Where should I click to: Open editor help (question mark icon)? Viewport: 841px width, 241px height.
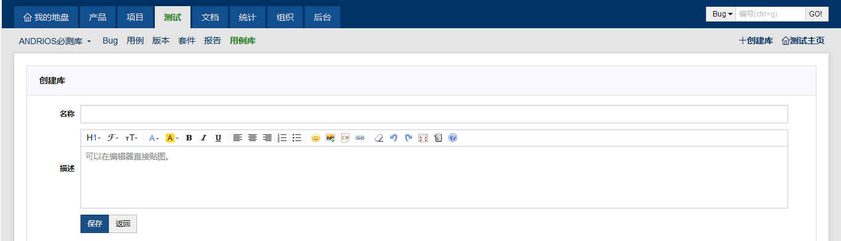453,138
